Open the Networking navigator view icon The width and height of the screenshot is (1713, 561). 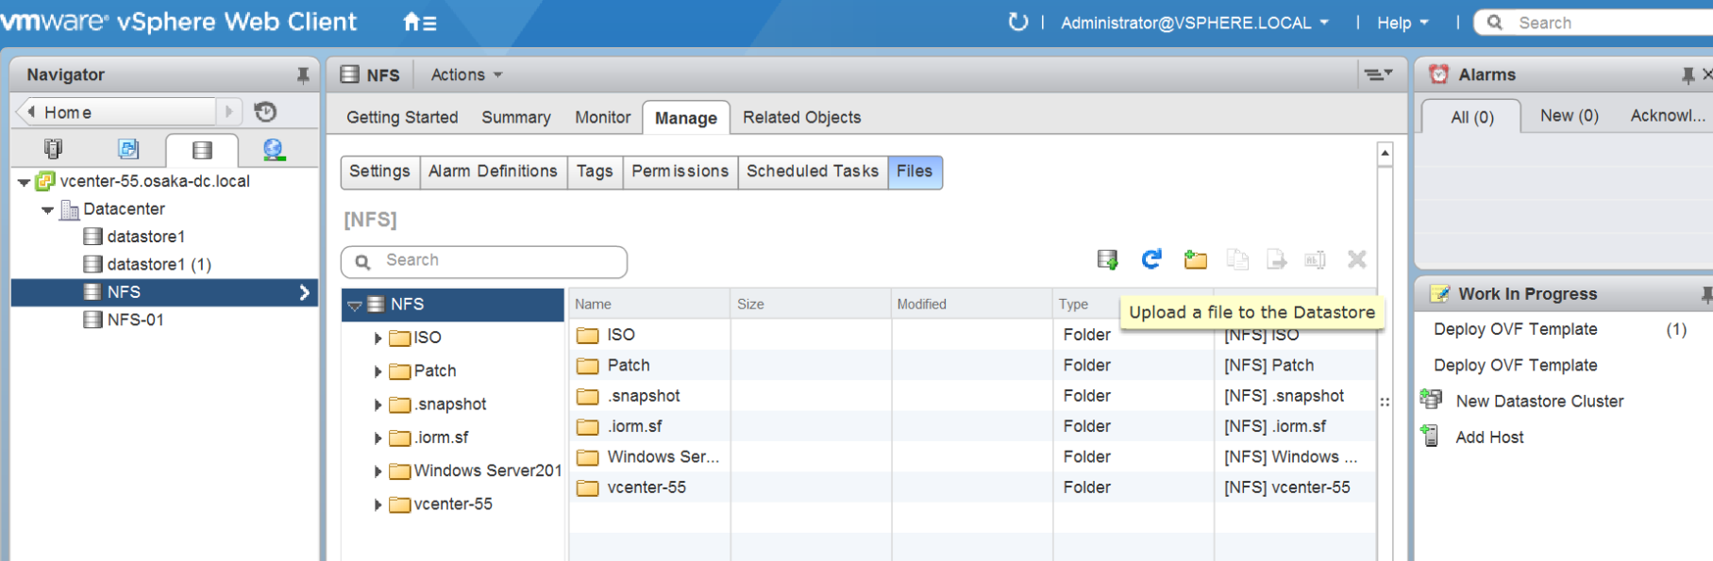274,149
